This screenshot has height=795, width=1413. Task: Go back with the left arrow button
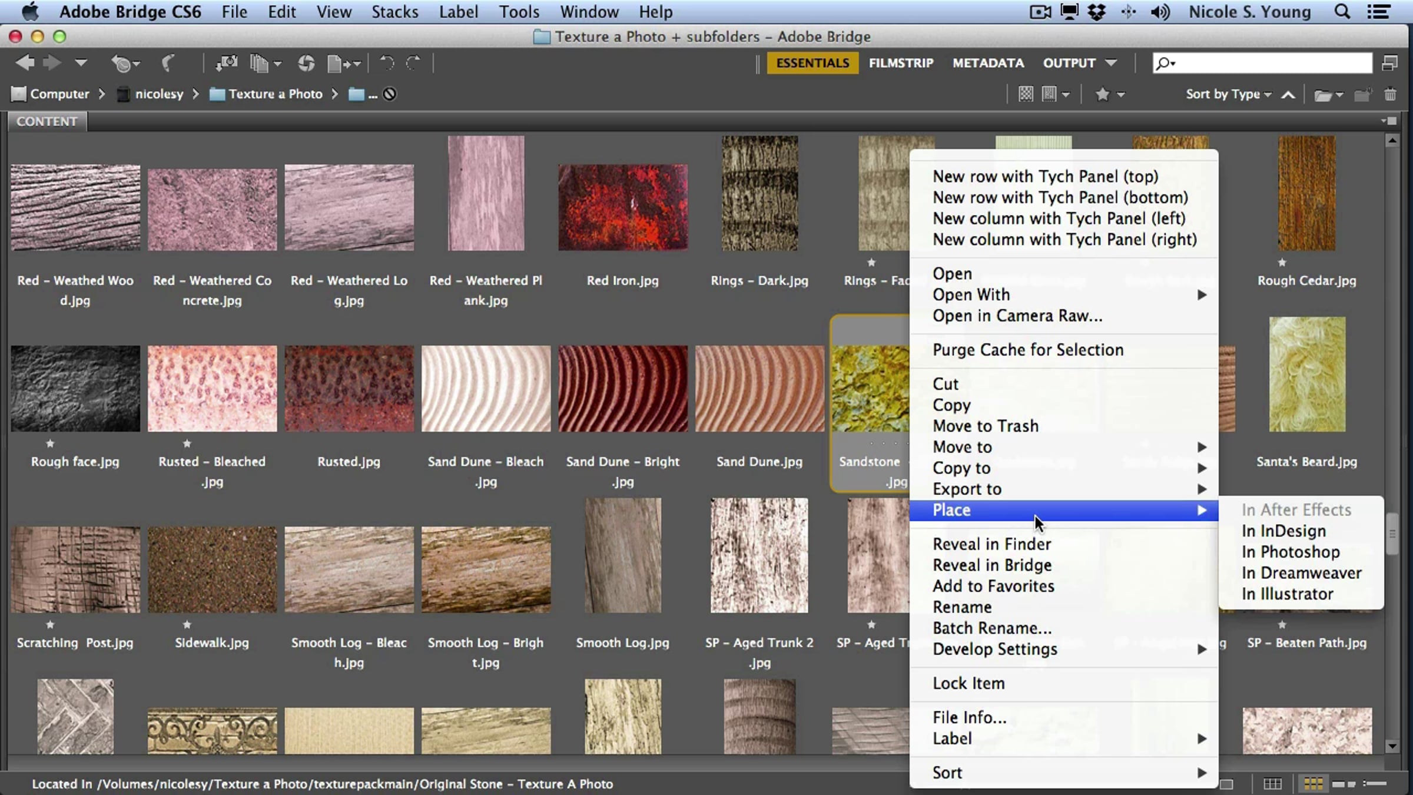[24, 62]
